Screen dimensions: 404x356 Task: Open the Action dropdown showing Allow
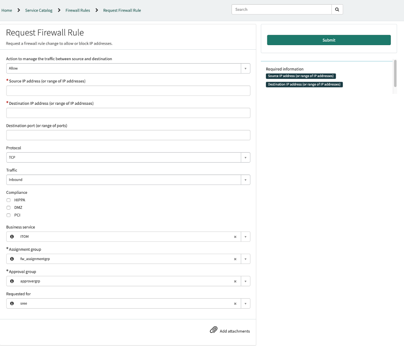pyautogui.click(x=128, y=69)
